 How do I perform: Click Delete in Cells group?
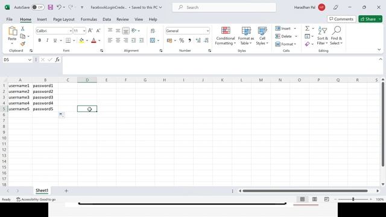pos(283,36)
